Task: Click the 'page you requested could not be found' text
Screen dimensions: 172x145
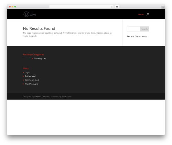Action: pos(67,34)
